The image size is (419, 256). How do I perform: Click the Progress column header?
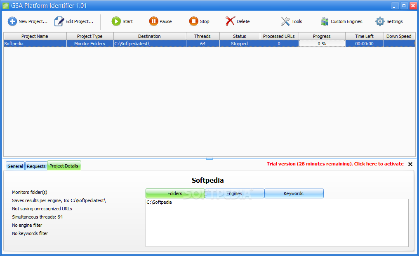tap(322, 36)
